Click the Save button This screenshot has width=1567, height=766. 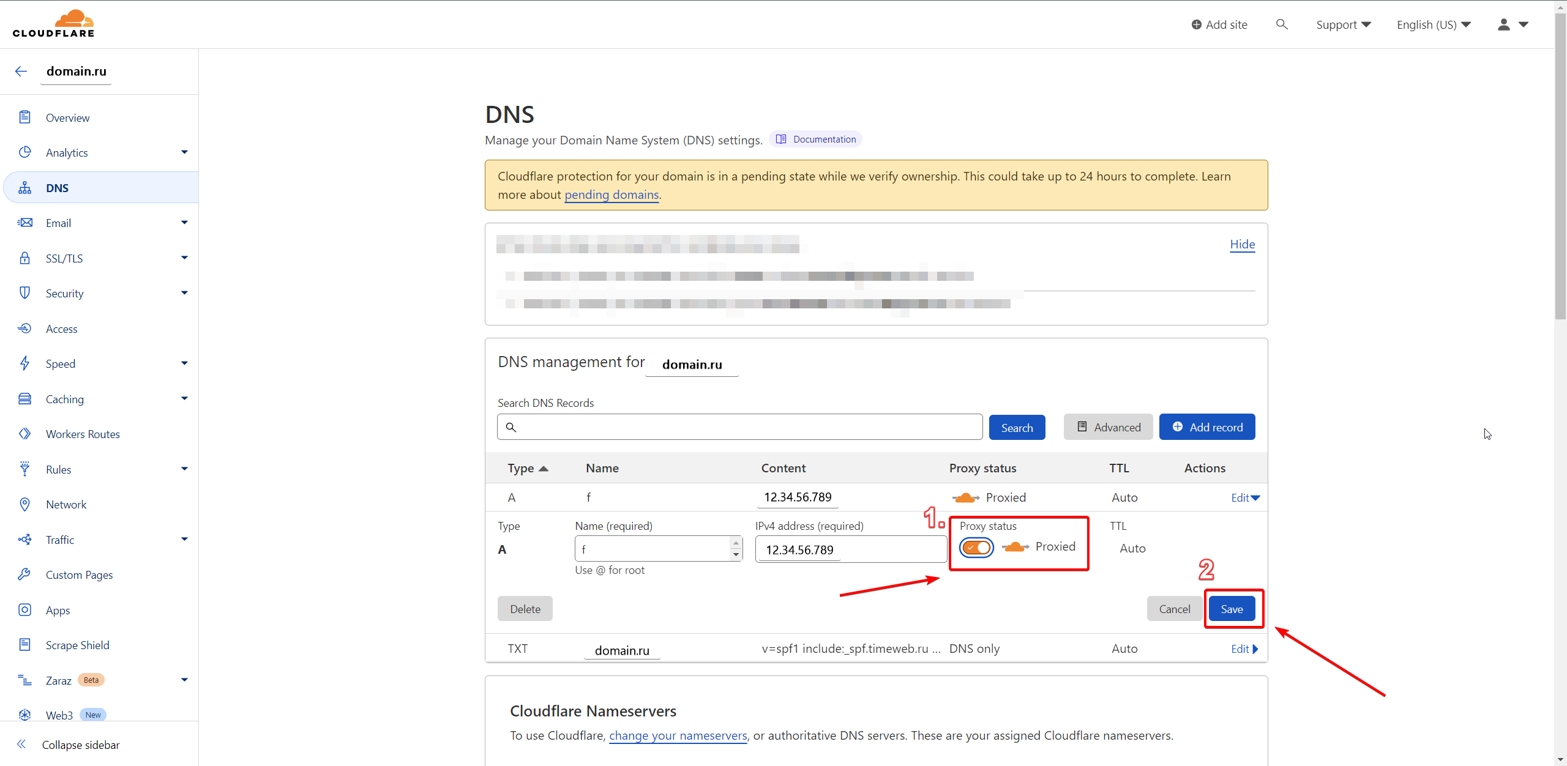[1232, 609]
